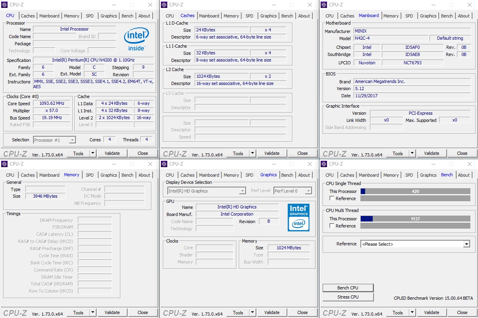Image resolution: width=478 pixels, height=318 pixels.
Task: Switch to the Bench tab in the Graphics window
Action: [x=287, y=175]
